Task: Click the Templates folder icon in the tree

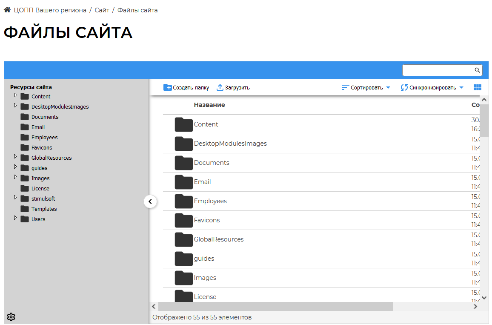Action: coord(25,209)
